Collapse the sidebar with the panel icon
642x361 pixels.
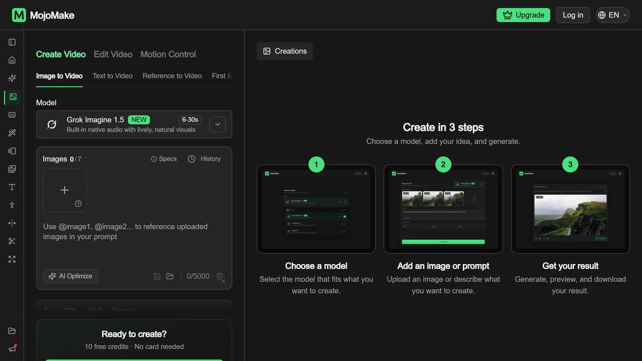[12, 42]
